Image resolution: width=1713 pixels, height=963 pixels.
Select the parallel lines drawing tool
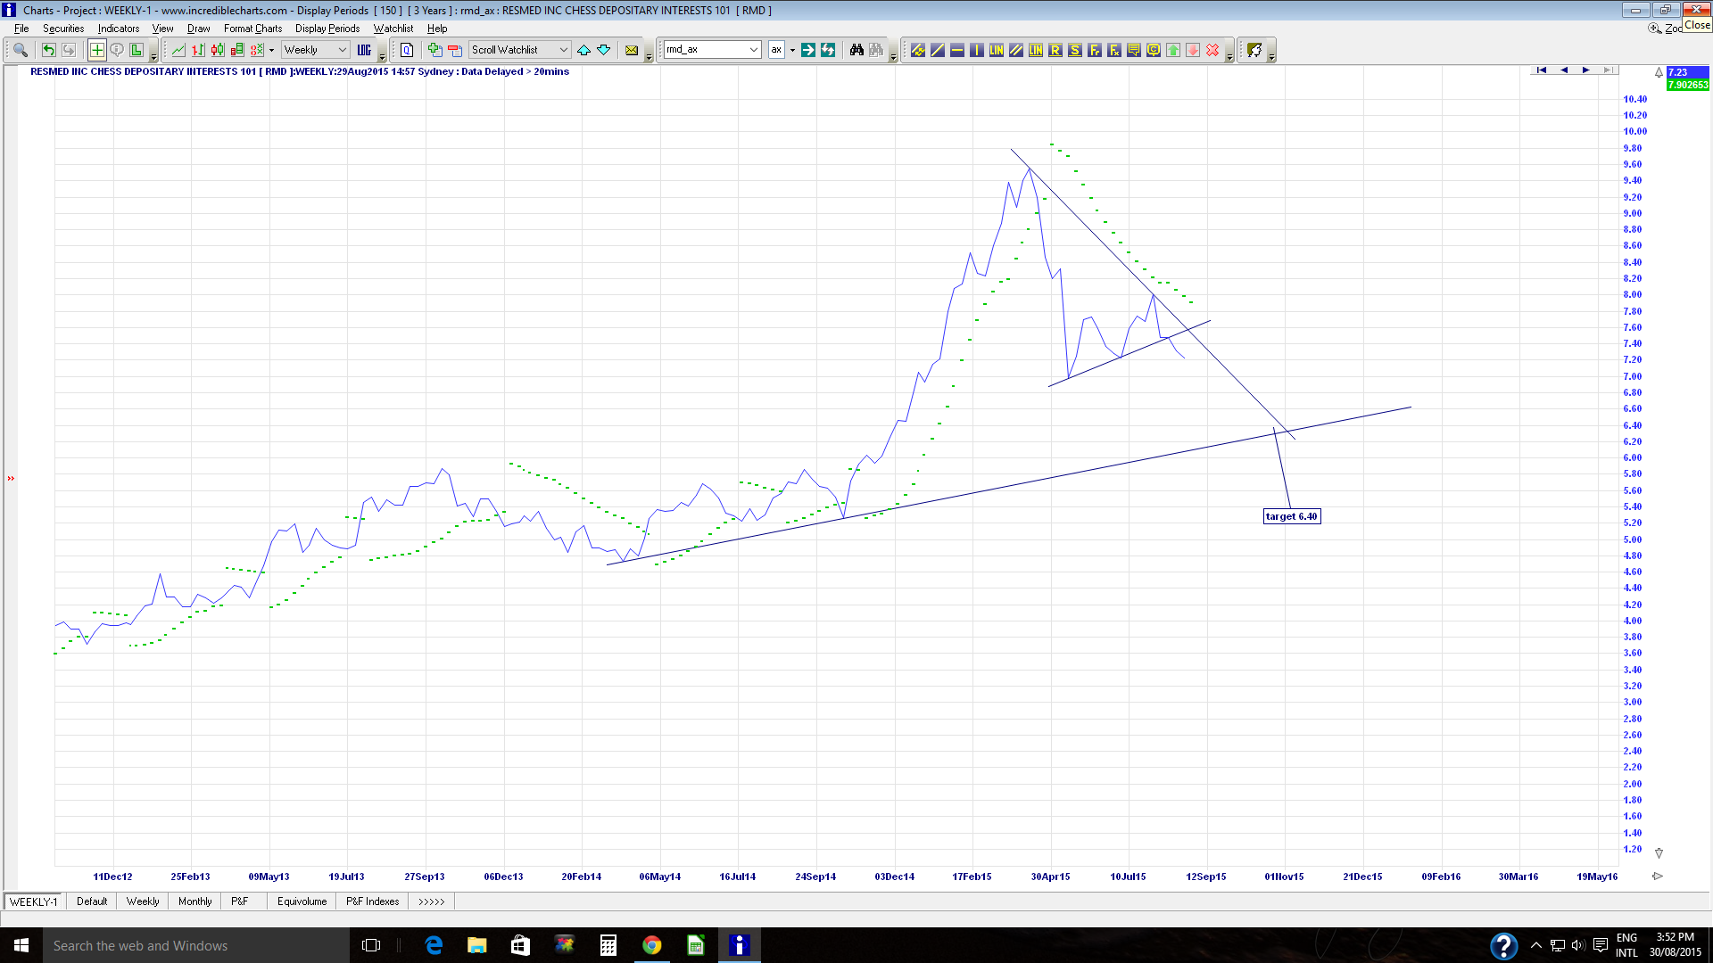click(x=1016, y=50)
